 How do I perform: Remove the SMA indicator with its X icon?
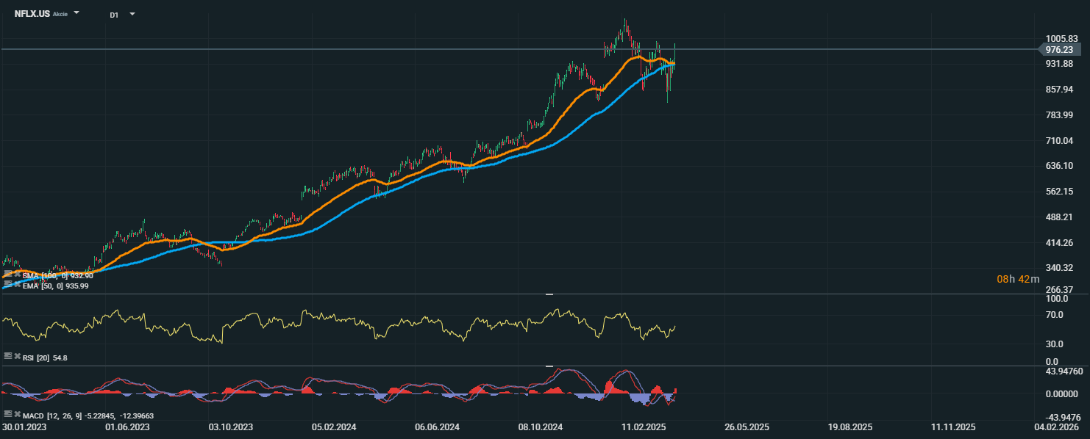click(x=17, y=275)
